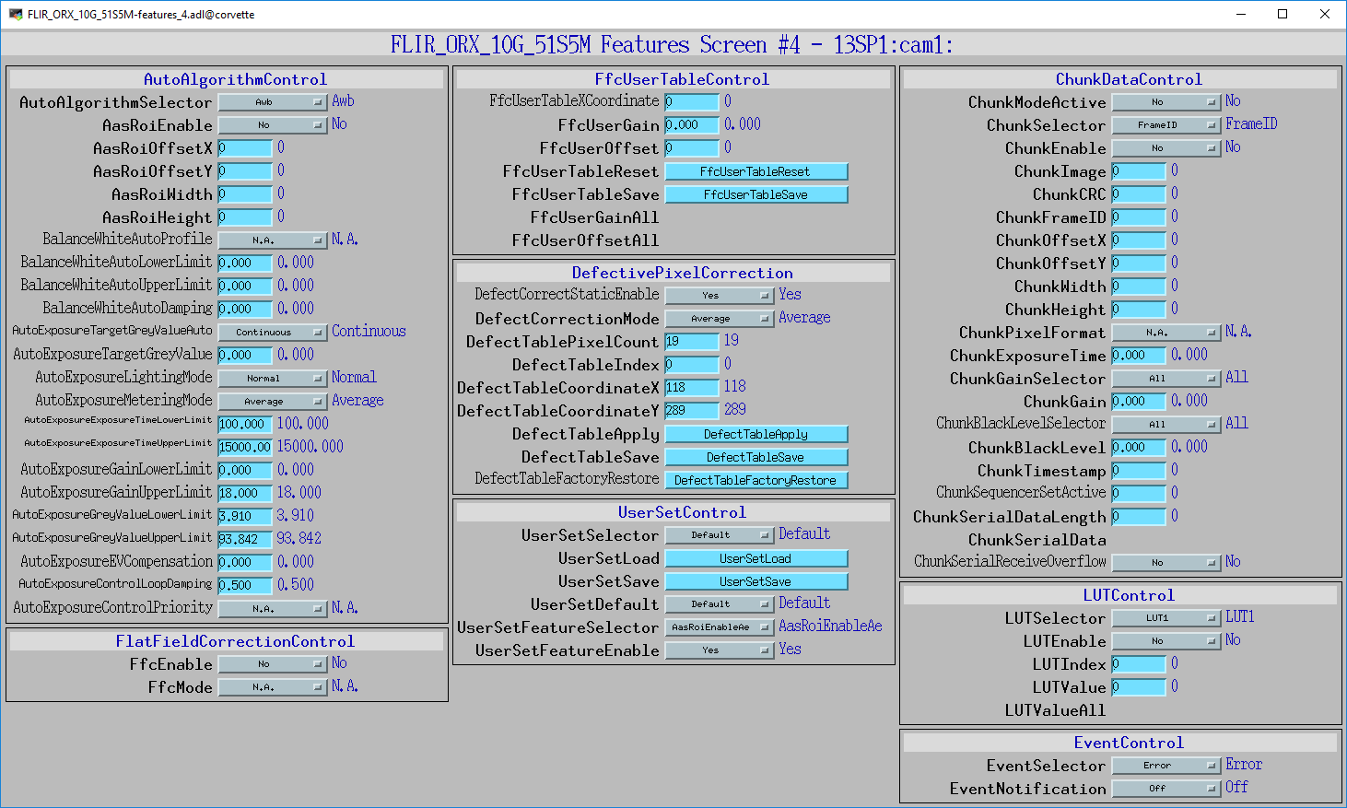Click the LUTIndex input field

(1139, 664)
